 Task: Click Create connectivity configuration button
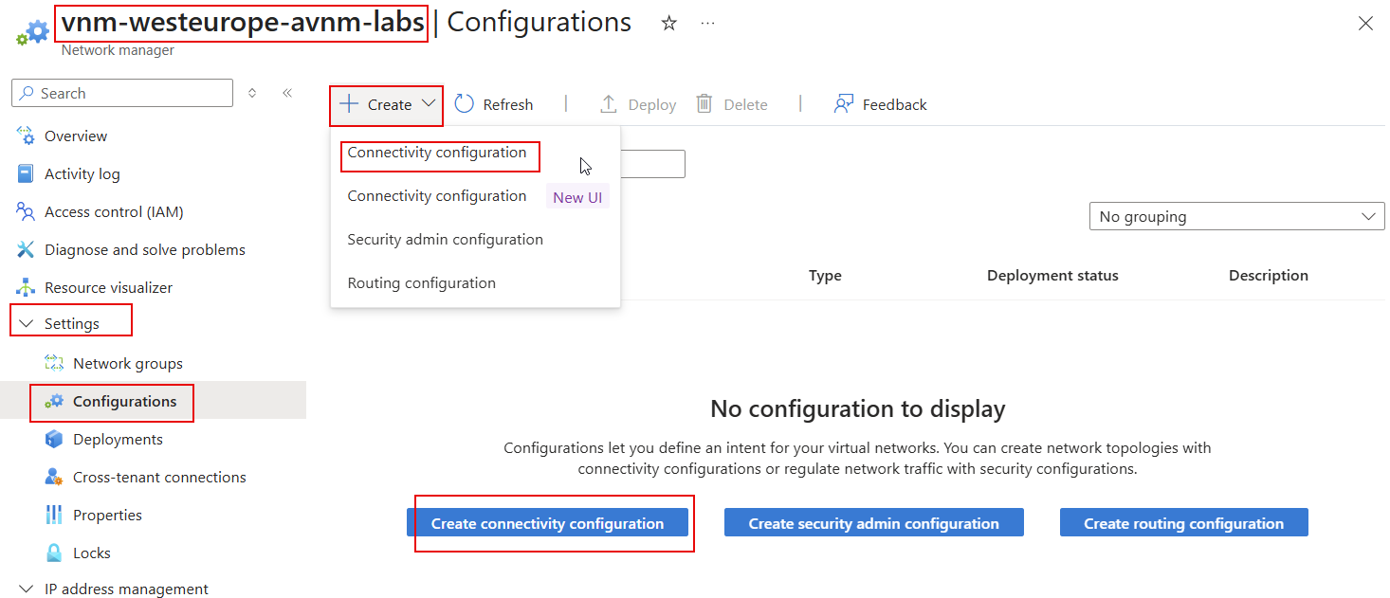[550, 522]
